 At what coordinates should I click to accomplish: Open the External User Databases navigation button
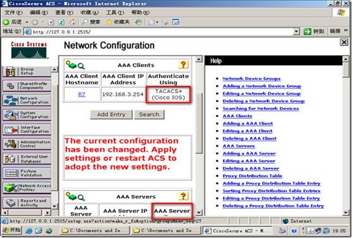click(27, 159)
